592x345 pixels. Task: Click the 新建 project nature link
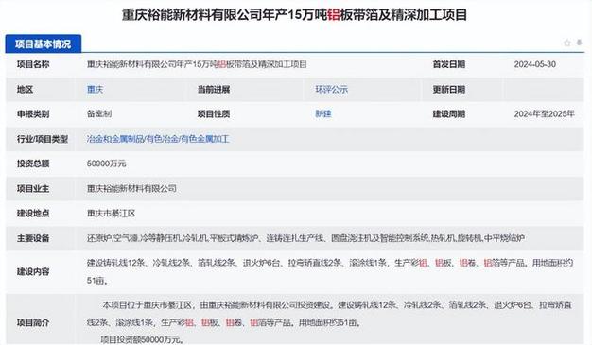(323, 114)
